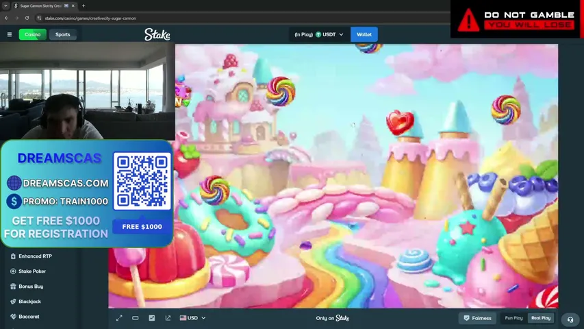Open live support headset icon
This screenshot has height=329, width=584.
570,319
